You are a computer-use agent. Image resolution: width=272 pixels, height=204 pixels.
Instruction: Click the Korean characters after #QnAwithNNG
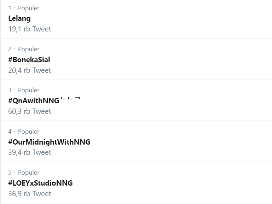coord(70,99)
